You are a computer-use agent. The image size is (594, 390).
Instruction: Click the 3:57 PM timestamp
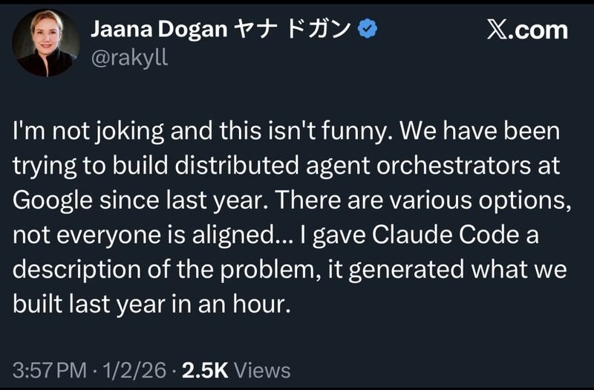[50, 370]
